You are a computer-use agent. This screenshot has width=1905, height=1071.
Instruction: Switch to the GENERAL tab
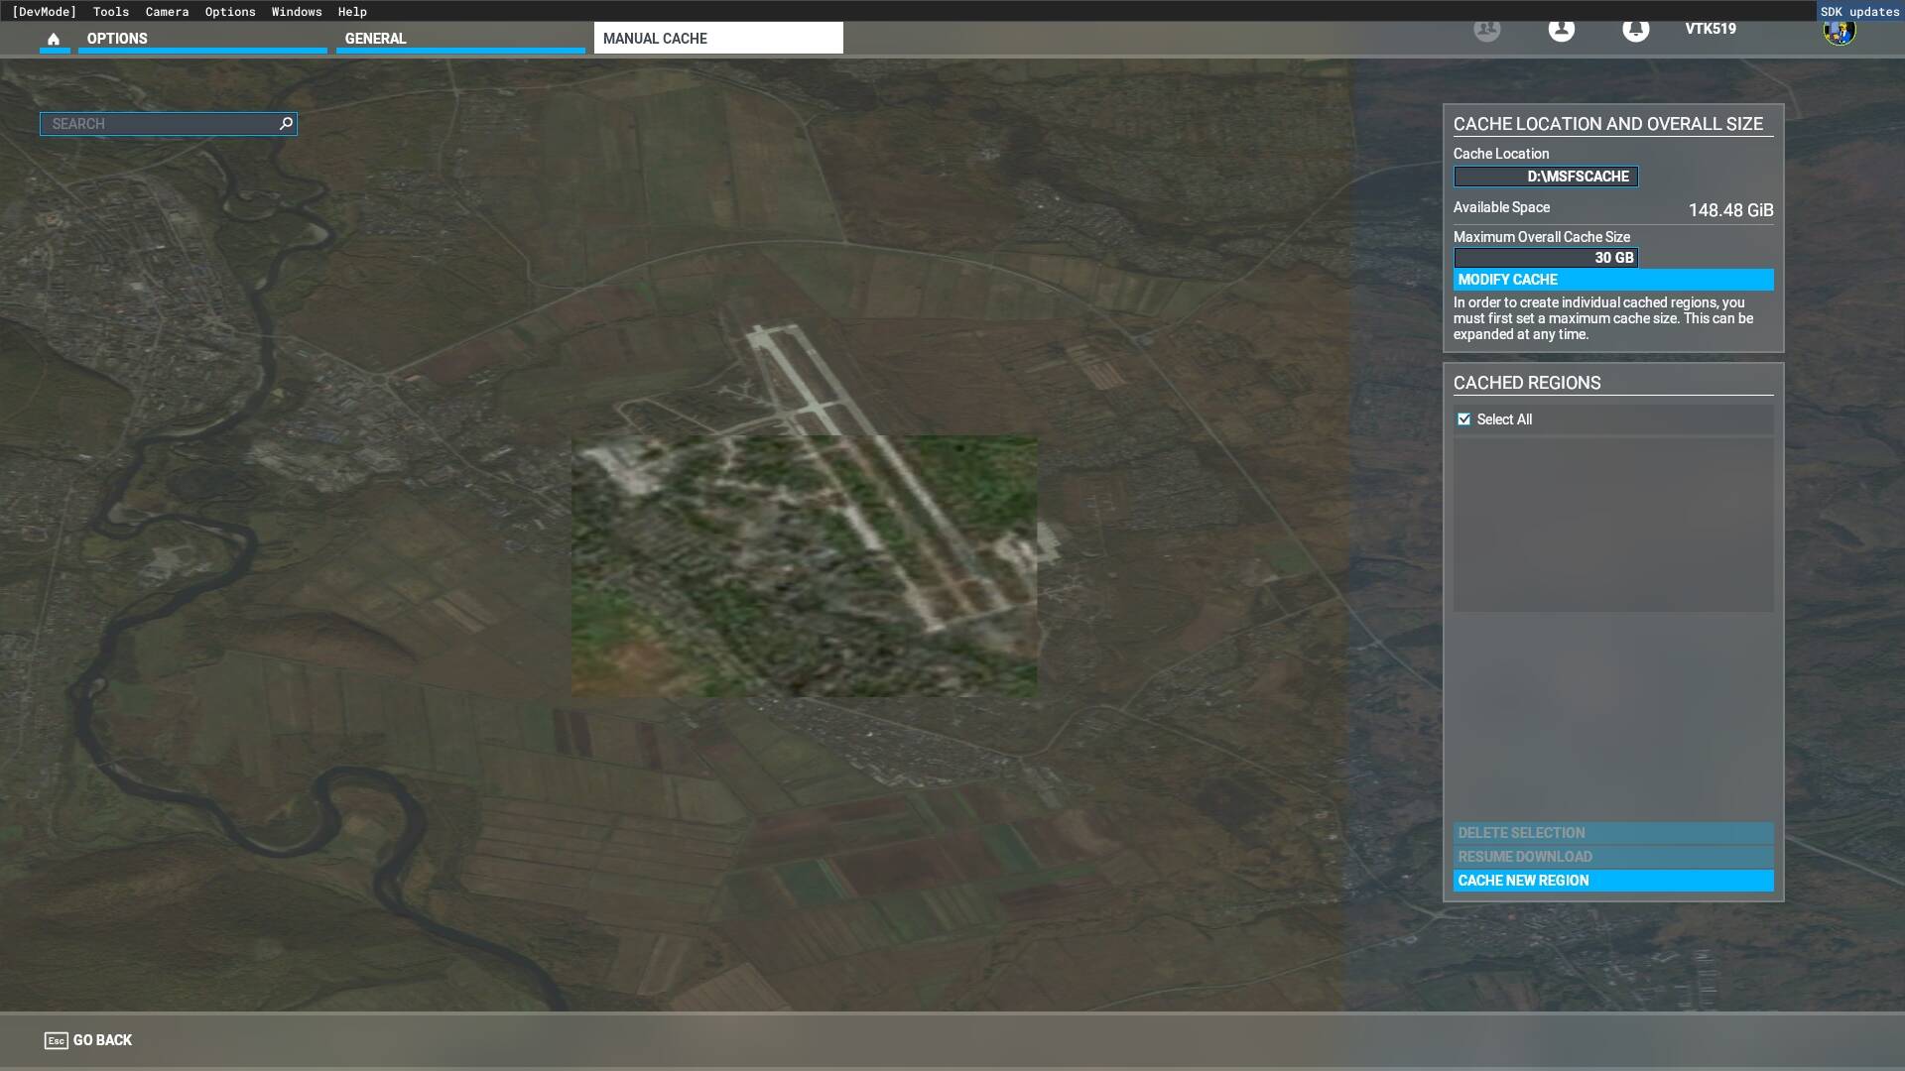[x=460, y=39]
